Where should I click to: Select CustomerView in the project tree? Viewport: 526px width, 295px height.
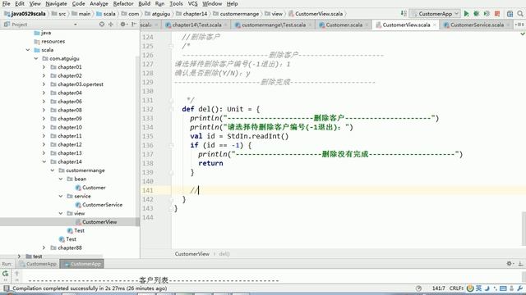tap(99, 222)
